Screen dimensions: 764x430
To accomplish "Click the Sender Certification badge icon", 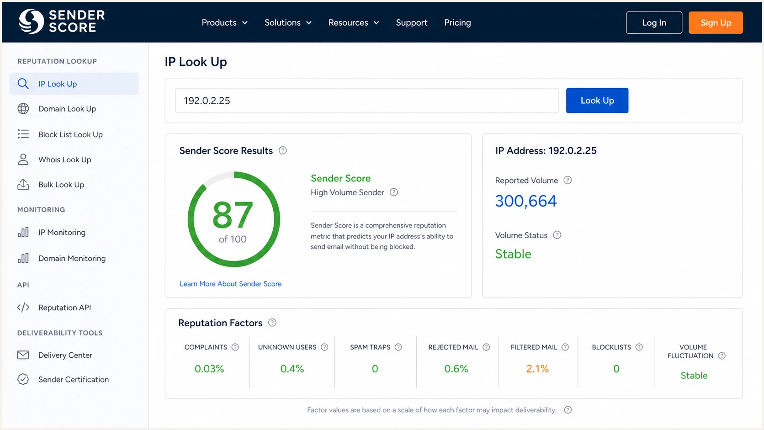I will tap(23, 379).
